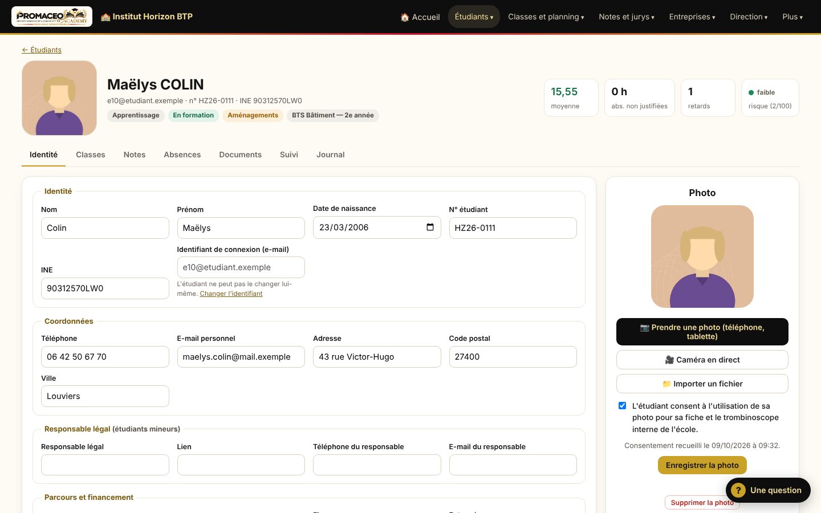Uncheck the photo usage consent checkbox
Viewport: 821px width, 513px height.
(622, 406)
